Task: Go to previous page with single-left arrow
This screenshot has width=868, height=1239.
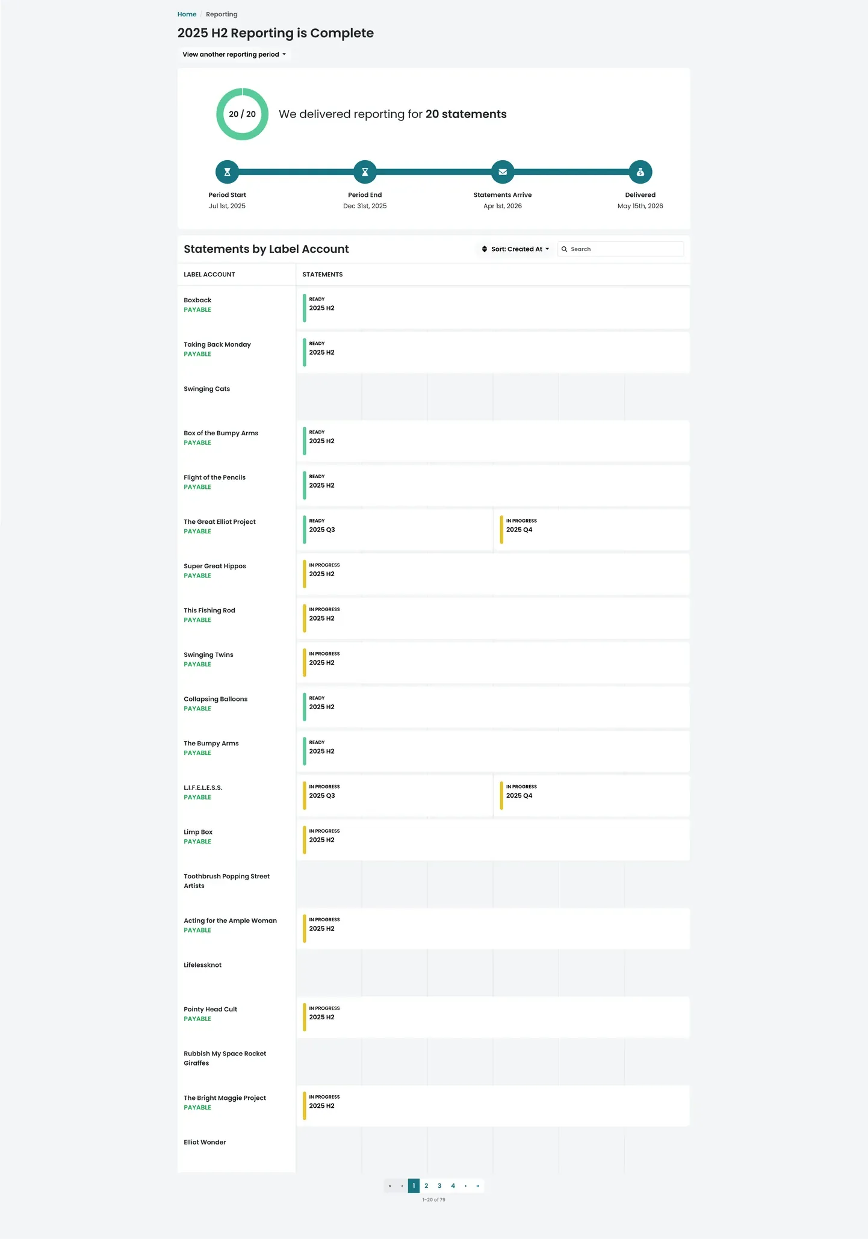Action: point(402,1185)
